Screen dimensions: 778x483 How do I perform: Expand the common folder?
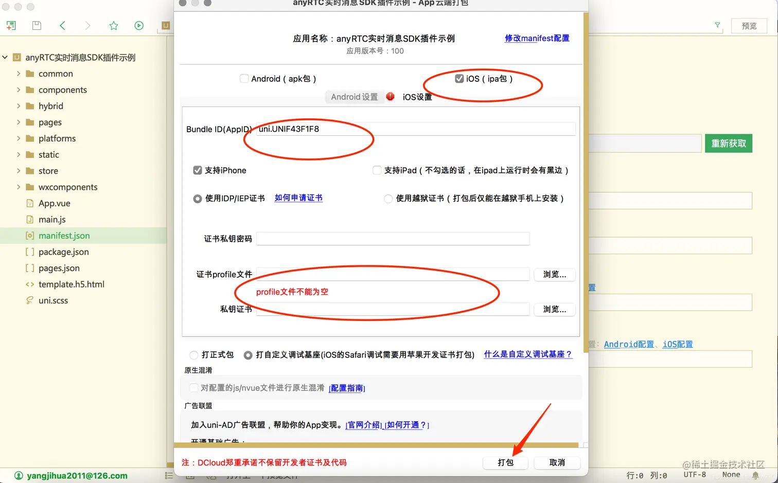tap(19, 74)
